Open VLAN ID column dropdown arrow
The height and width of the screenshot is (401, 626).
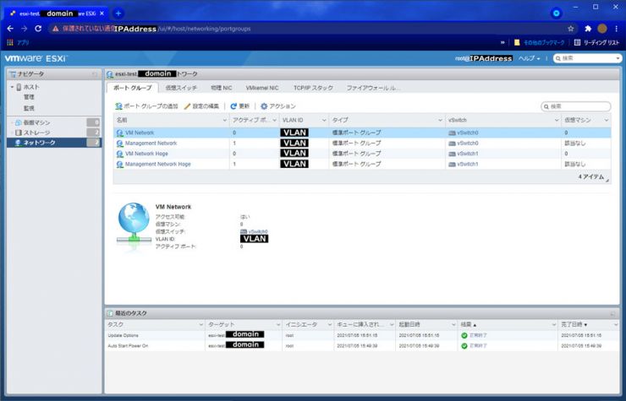tap(324, 120)
